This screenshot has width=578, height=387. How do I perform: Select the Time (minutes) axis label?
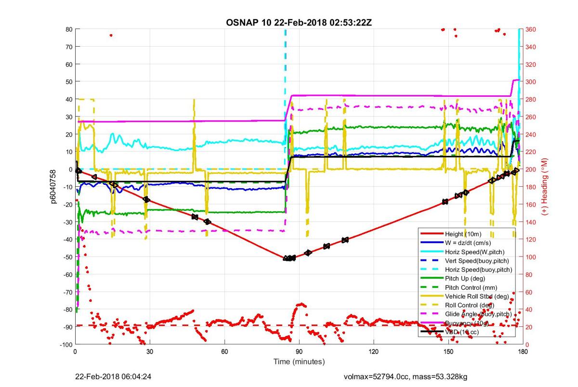coord(299,361)
